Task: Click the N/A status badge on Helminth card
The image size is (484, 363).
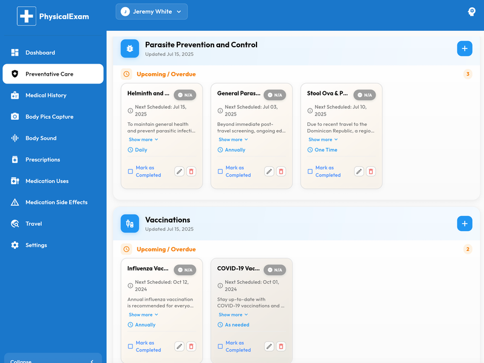Action: [x=185, y=95]
